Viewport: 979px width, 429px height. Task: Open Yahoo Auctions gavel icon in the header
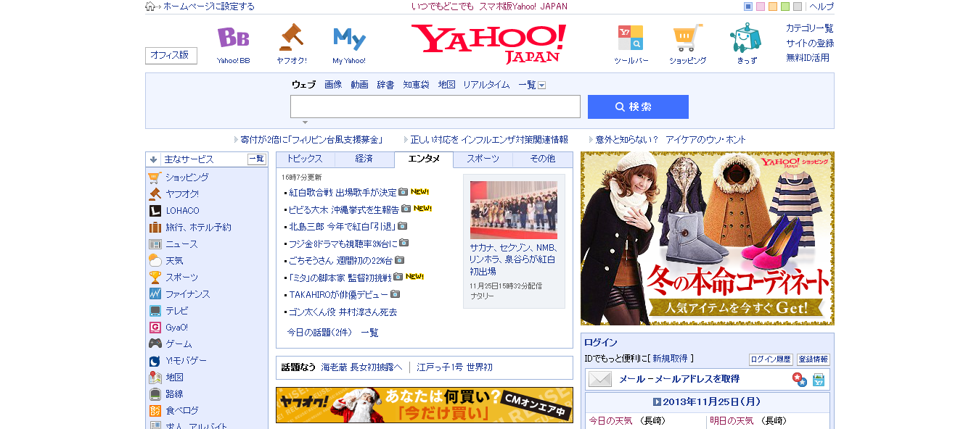click(291, 38)
